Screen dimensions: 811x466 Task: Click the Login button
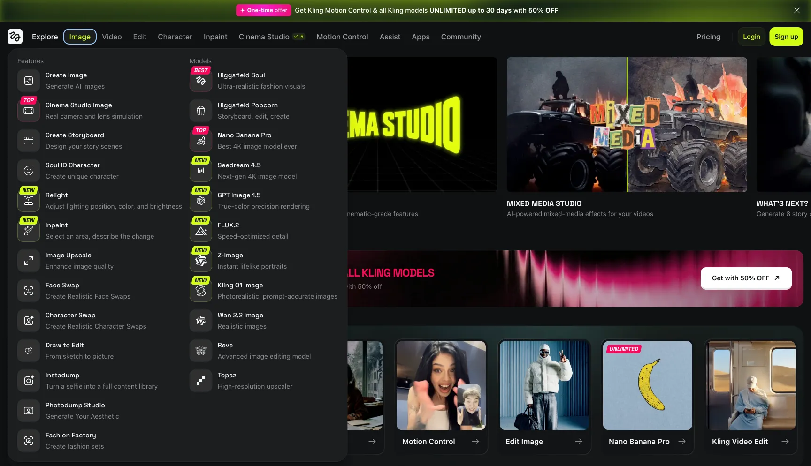click(751, 37)
